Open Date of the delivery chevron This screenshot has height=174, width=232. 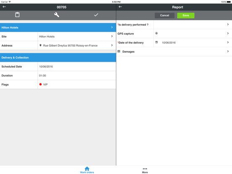coord(228,42)
